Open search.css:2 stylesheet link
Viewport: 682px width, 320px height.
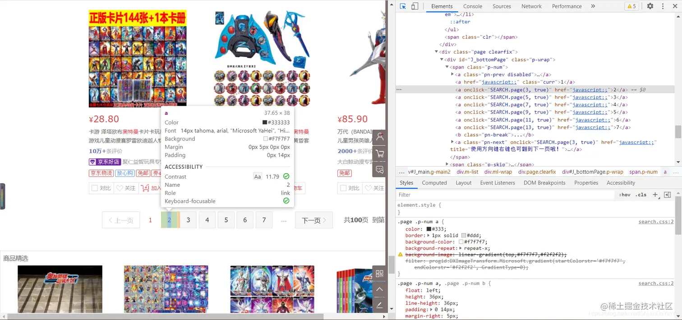point(655,221)
